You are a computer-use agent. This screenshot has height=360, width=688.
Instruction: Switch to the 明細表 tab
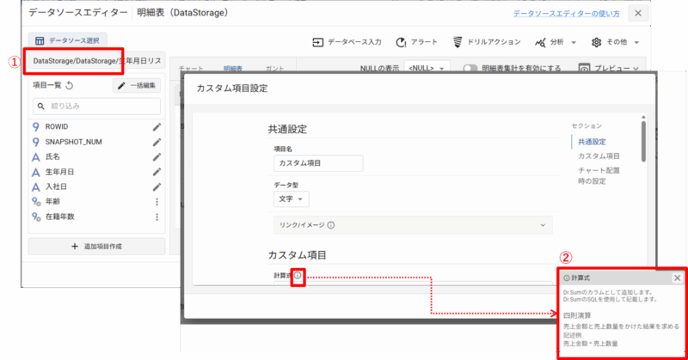tap(232, 68)
